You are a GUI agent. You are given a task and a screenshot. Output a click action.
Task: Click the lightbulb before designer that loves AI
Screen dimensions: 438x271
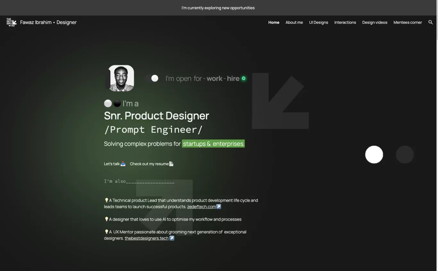coord(106,219)
